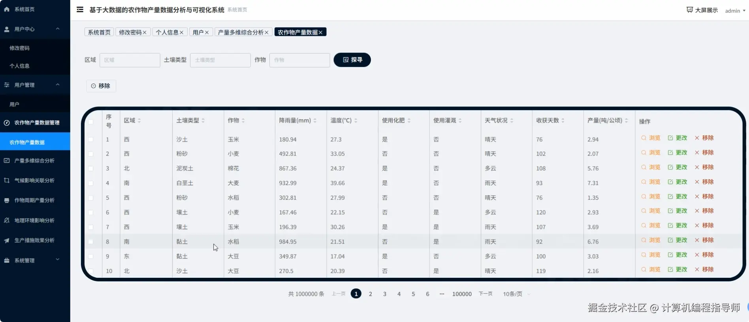Click the 移除 bulk delete button
Screen dimensions: 749x322
pyautogui.click(x=101, y=86)
